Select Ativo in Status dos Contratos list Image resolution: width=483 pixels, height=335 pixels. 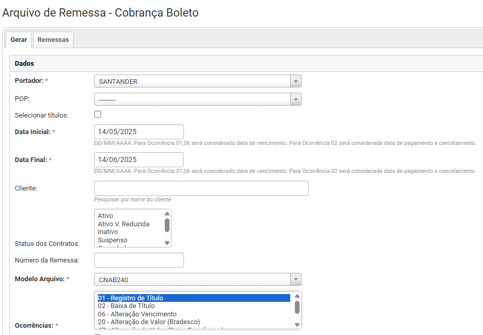coord(106,215)
